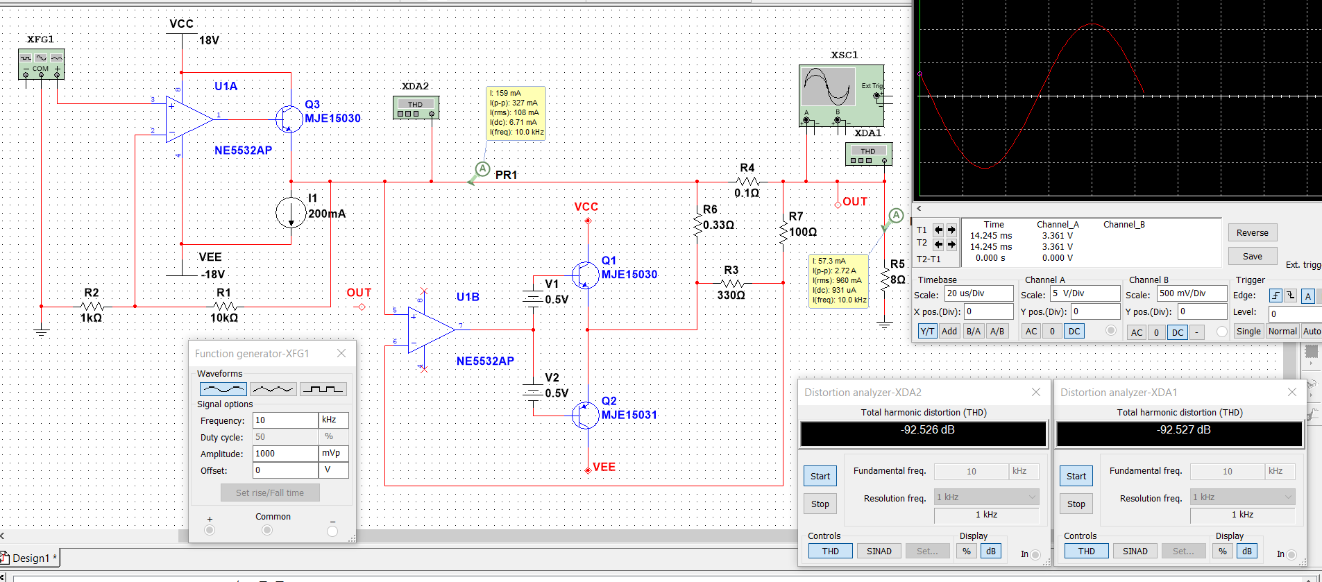Image resolution: width=1322 pixels, height=582 pixels.
Task: Move T1 cursor left on oscilloscope
Action: 938,230
